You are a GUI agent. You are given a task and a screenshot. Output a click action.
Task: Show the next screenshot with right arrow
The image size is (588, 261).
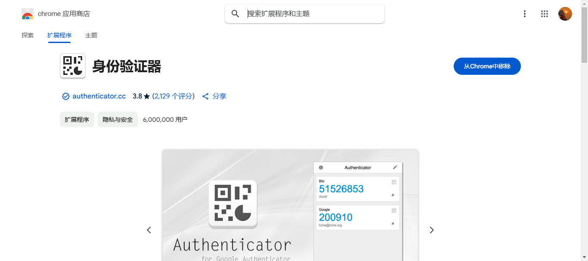pos(432,230)
